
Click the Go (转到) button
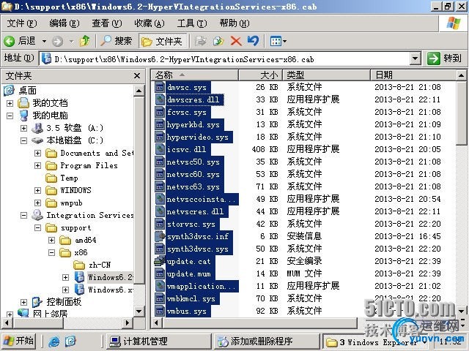[x=444, y=58]
